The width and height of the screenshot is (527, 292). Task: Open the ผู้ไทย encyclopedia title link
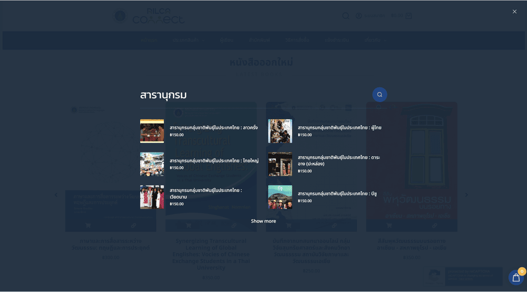[339, 127]
